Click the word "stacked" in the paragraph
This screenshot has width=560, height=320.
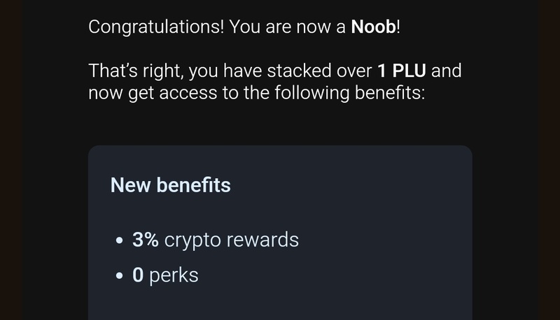(303, 71)
